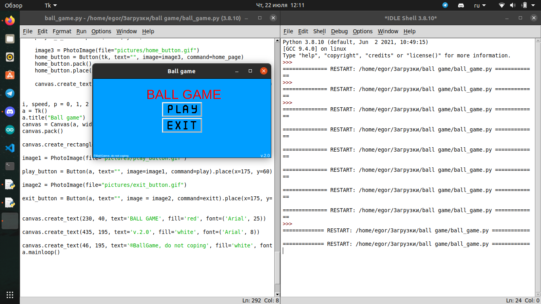Minimize the IDLE Shell window
This screenshot has height=304, width=541.
507,18
